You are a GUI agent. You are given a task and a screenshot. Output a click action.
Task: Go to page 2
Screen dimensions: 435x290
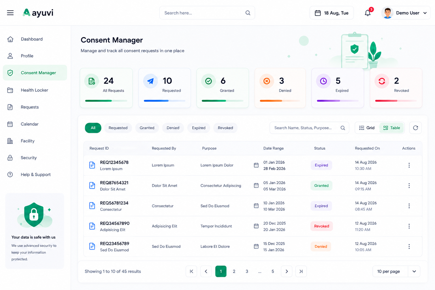(234, 271)
